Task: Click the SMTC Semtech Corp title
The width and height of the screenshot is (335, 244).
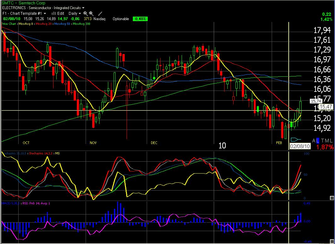Action: tap(19, 3)
